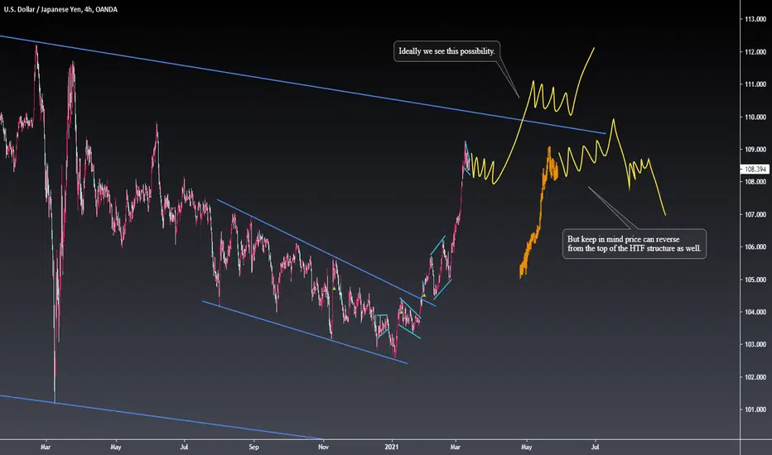772x455 pixels.
Task: Click the first 'Jul' time axis label
Action: click(184, 447)
